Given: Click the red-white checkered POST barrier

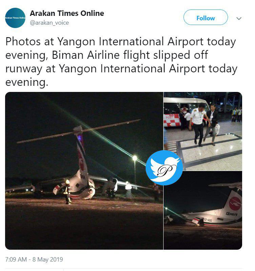Looking at the screenshot, I should pos(172,120).
